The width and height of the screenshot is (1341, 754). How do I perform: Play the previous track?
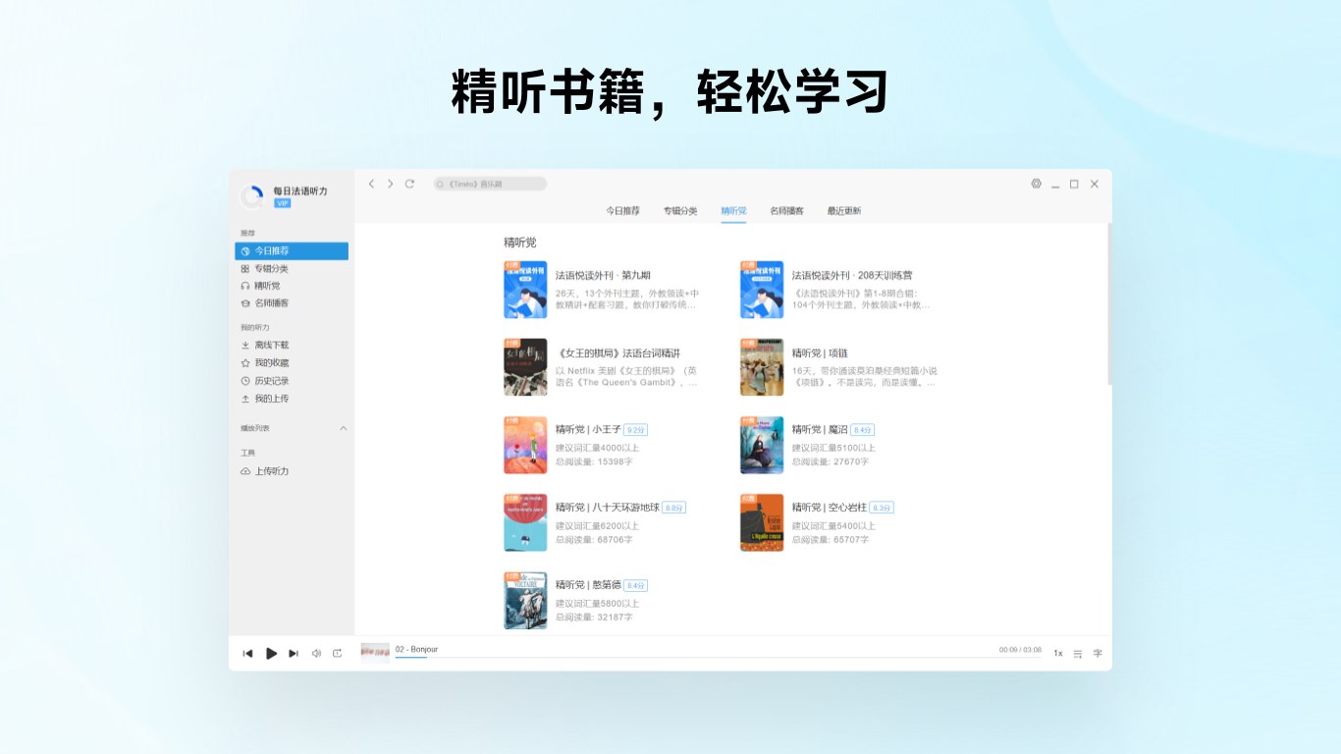247,653
